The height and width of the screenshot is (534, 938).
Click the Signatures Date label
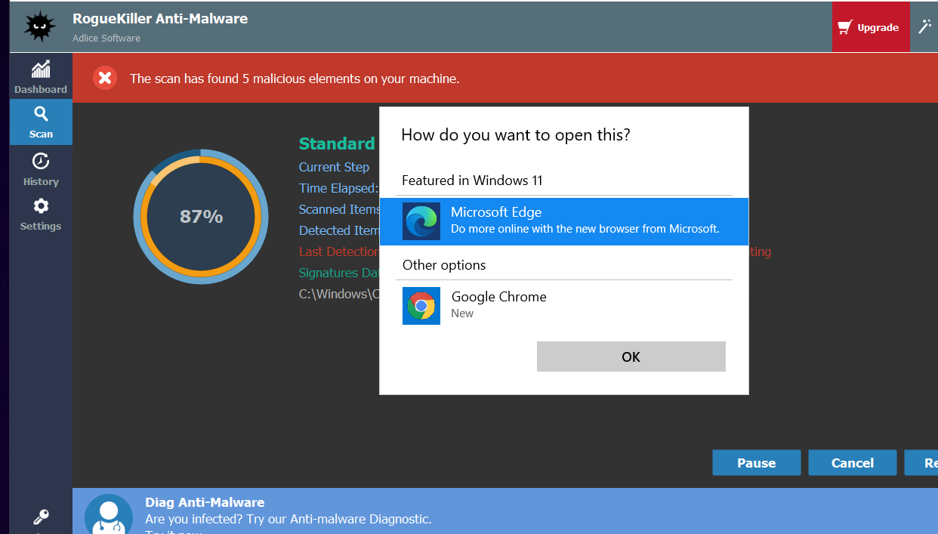point(339,273)
